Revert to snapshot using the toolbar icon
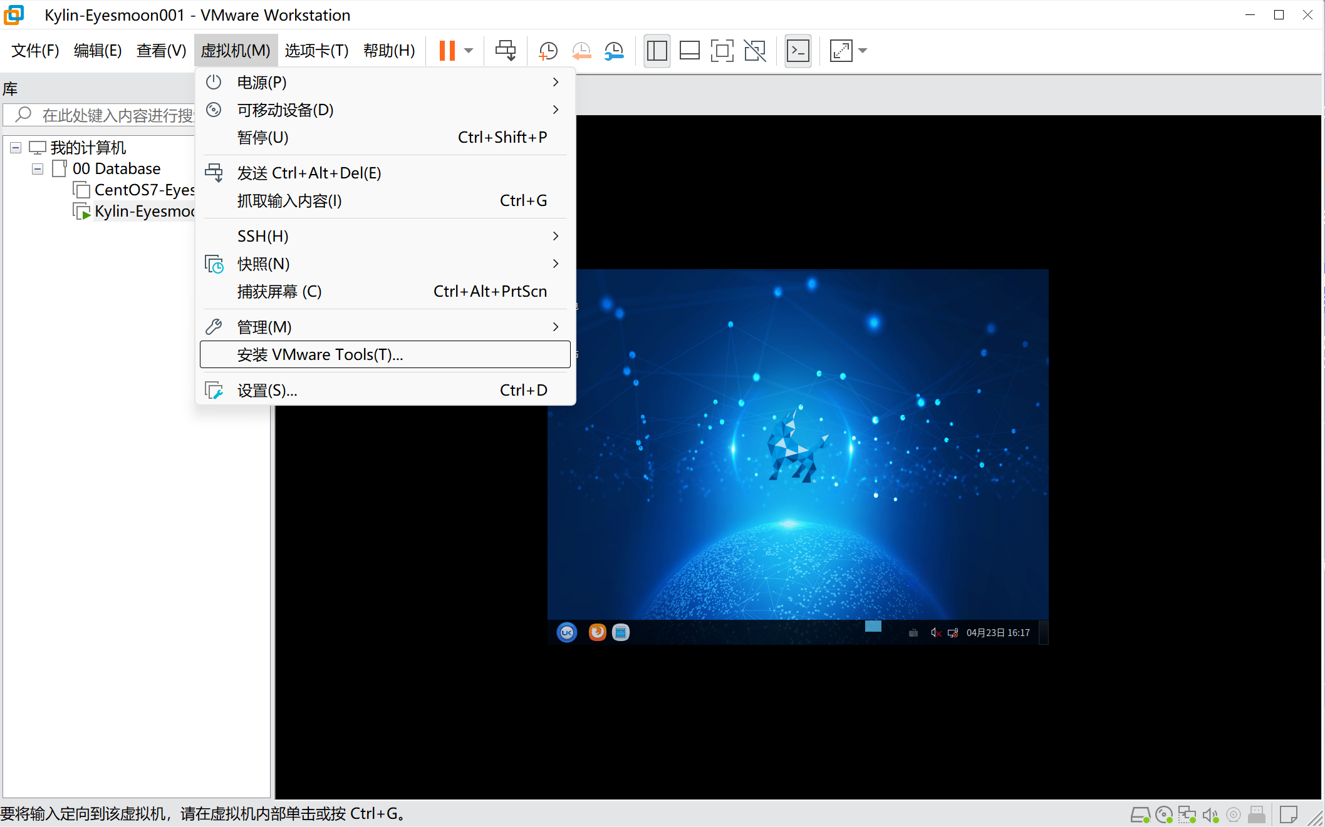The image size is (1325, 827). (x=581, y=51)
